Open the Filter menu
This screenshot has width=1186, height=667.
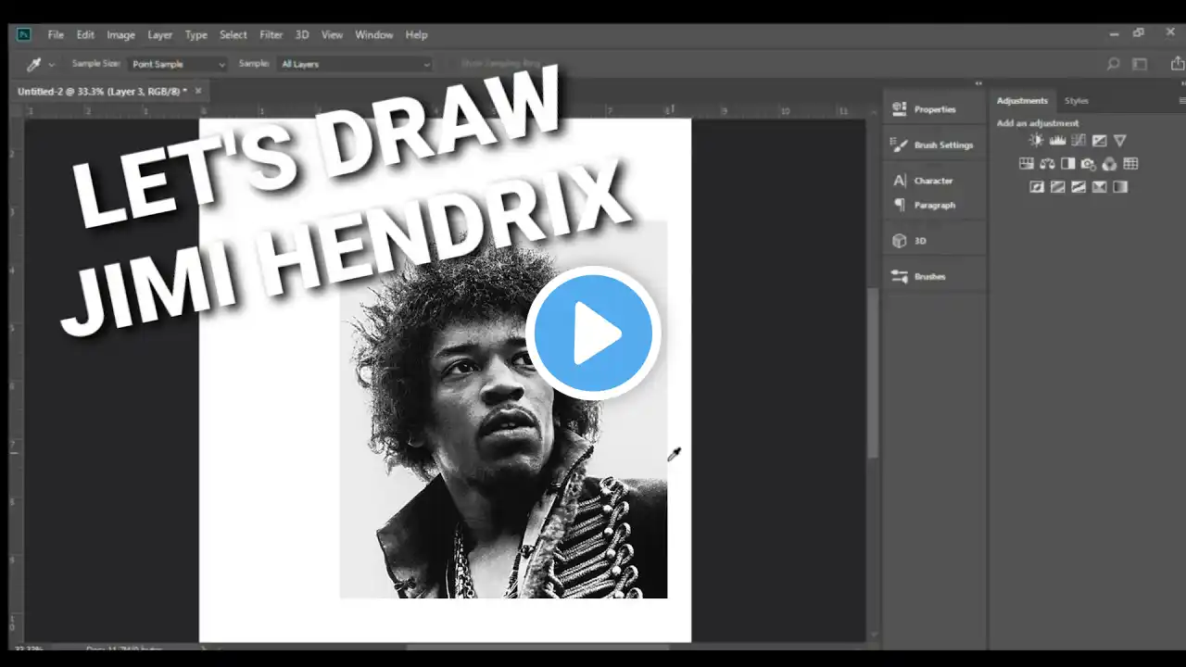coord(271,35)
